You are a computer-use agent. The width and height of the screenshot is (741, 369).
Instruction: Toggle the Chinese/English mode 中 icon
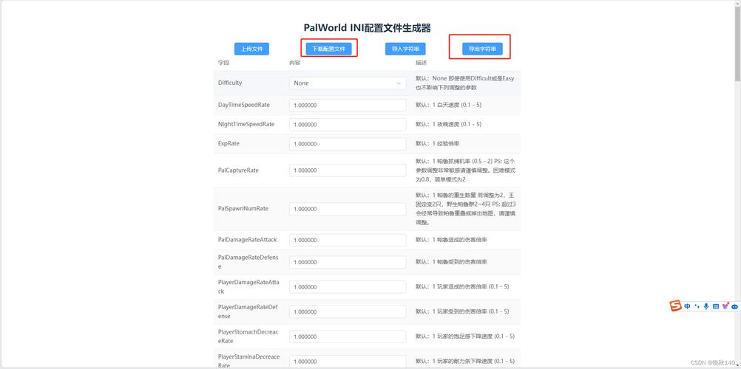pos(687,306)
